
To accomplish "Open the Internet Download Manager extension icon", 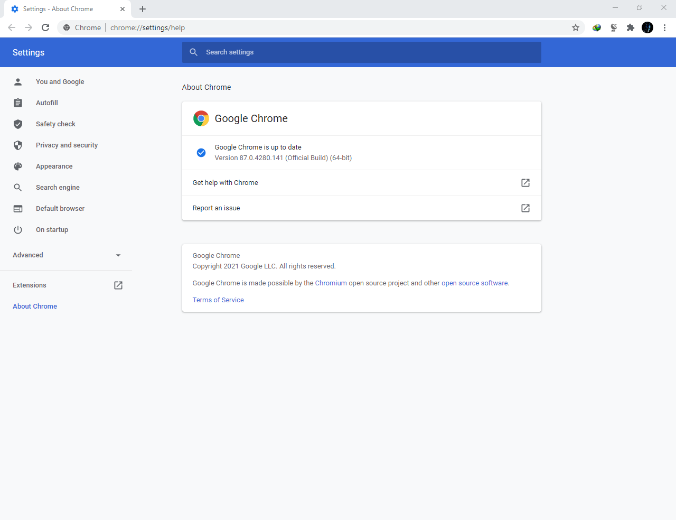I will pos(597,27).
